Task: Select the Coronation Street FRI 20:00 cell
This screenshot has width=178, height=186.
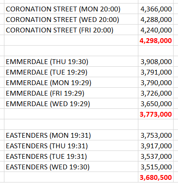Action: (x=71, y=30)
